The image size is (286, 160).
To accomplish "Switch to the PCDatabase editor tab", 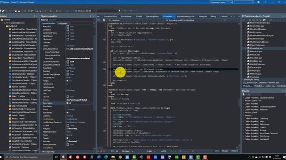I will pos(126,16).
